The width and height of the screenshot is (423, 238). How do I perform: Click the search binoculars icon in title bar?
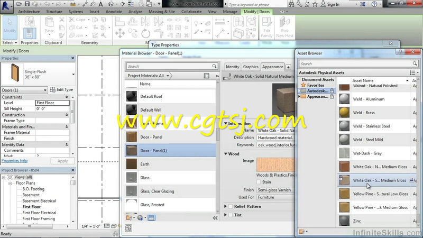click(x=291, y=4)
